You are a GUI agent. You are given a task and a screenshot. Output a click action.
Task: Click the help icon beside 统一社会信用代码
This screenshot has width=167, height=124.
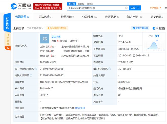(x=35, y=69)
